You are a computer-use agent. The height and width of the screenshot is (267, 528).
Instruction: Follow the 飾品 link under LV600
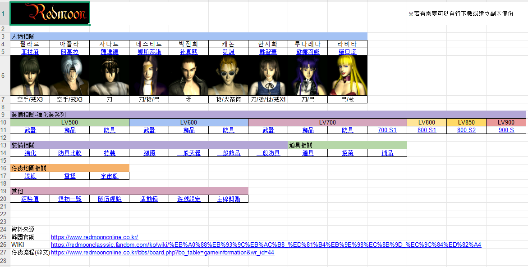click(188, 130)
